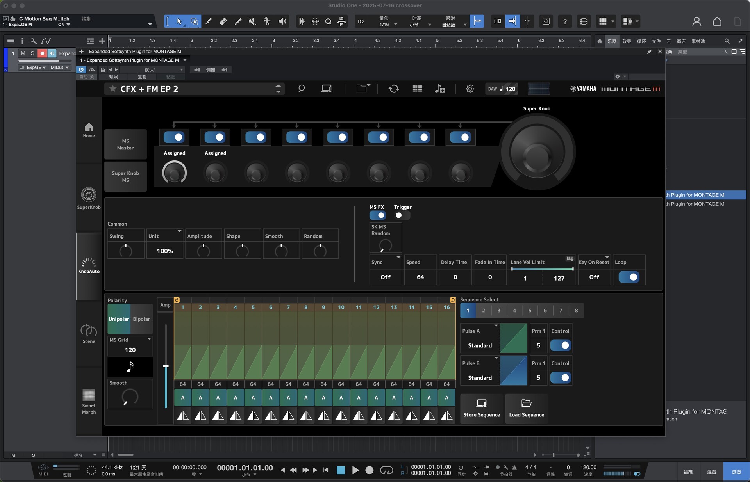The width and height of the screenshot is (750, 482).
Task: Open the plugin settings gear icon
Action: coord(470,89)
